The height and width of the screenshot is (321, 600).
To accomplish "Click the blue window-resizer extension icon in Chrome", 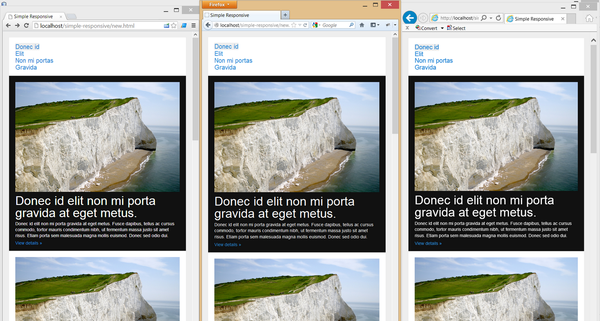I will 184,25.
